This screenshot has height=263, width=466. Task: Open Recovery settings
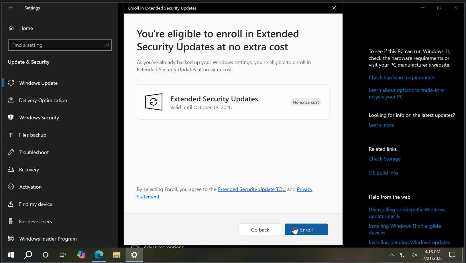coord(29,169)
